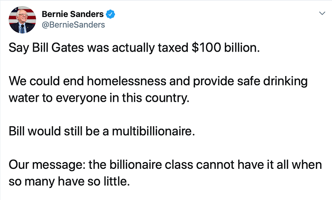This screenshot has width=332, height=200.
Task: Click "Bill would still be" sentence start
Action: click(54, 131)
